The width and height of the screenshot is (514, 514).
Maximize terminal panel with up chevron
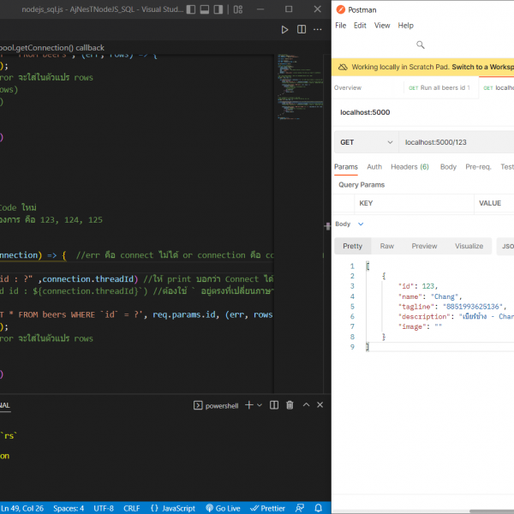pyautogui.click(x=305, y=405)
